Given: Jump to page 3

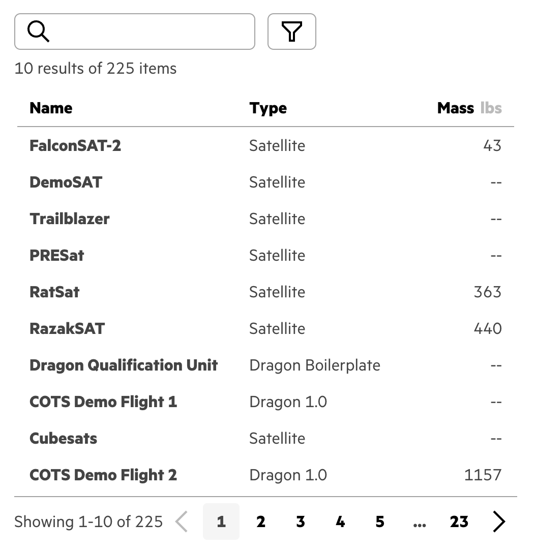Looking at the screenshot, I should point(301,522).
